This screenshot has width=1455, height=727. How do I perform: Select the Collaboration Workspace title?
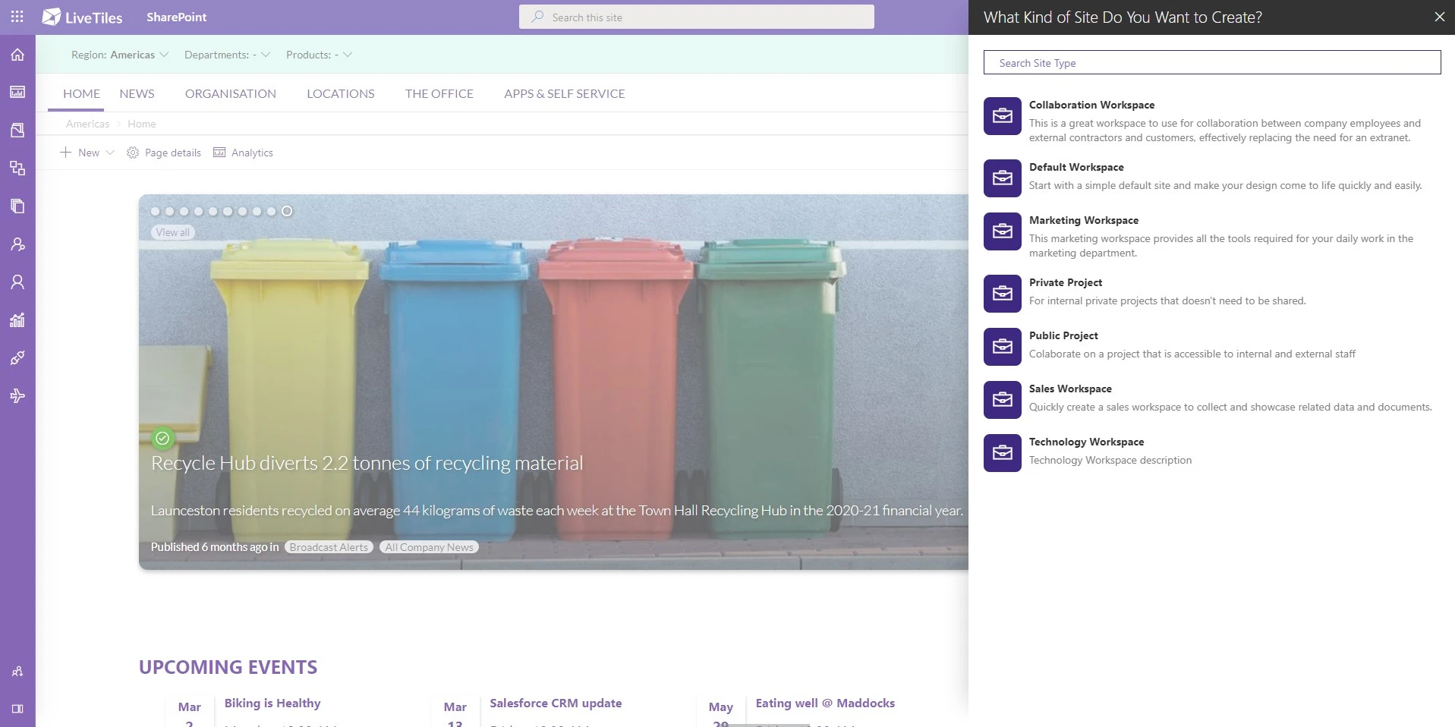tap(1091, 105)
